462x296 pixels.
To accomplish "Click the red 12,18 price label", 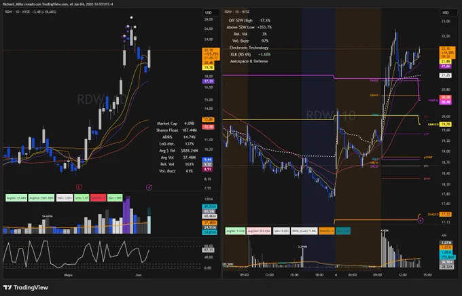I will click(209, 127).
